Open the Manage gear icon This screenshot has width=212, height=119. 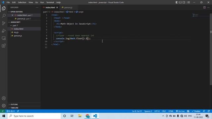coord(4,105)
